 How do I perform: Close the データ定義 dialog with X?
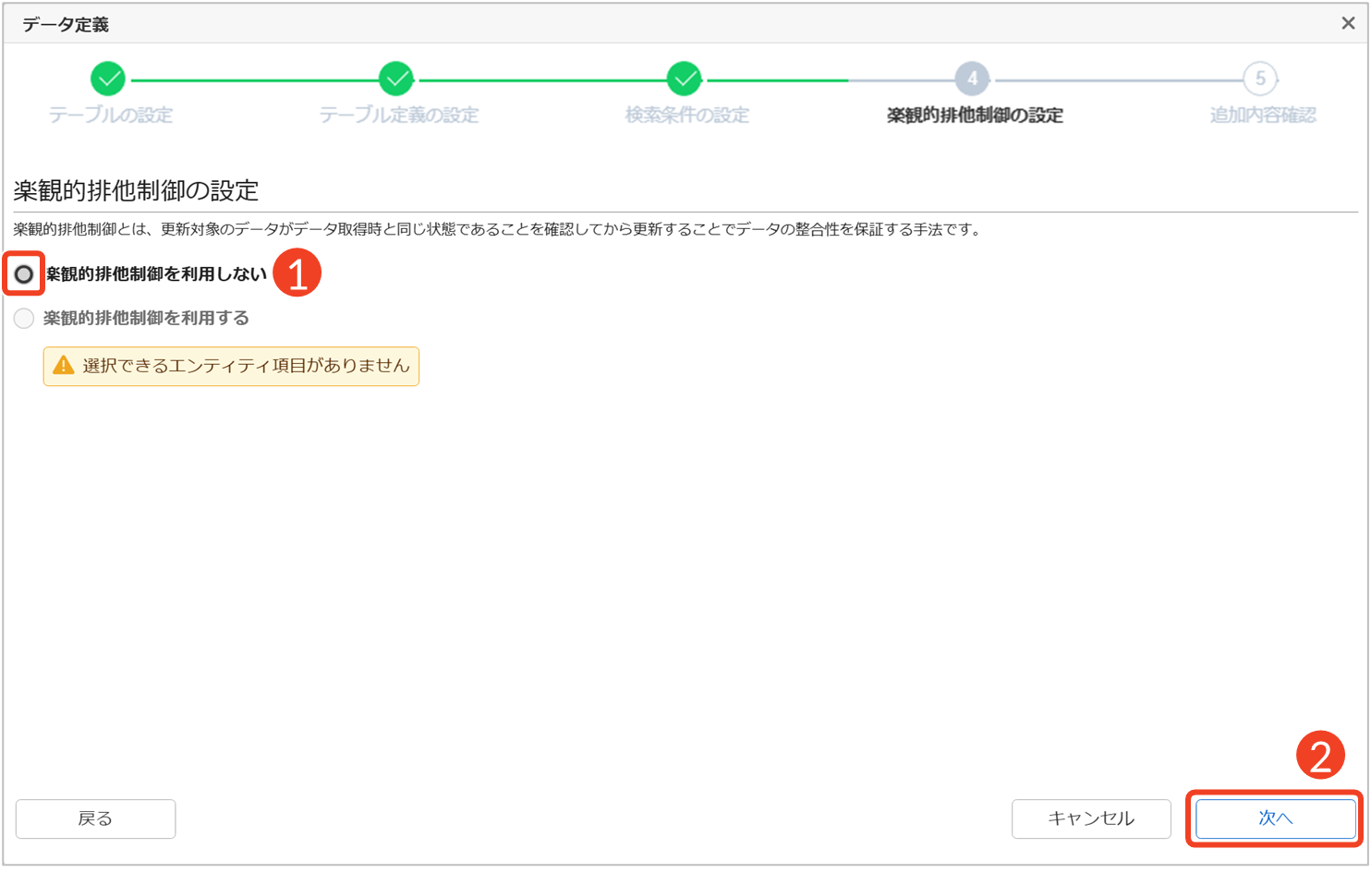[1348, 24]
